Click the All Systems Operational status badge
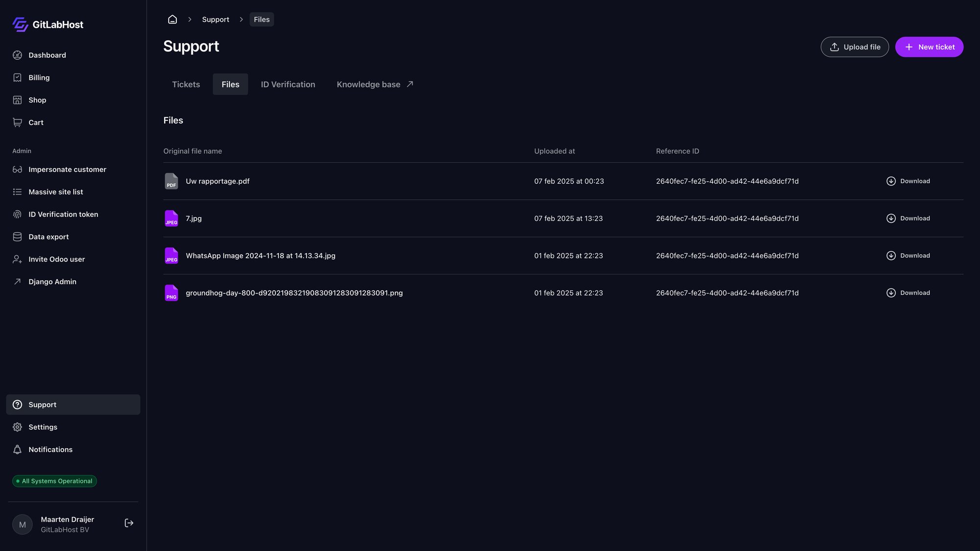Image resolution: width=980 pixels, height=551 pixels. pos(54,481)
